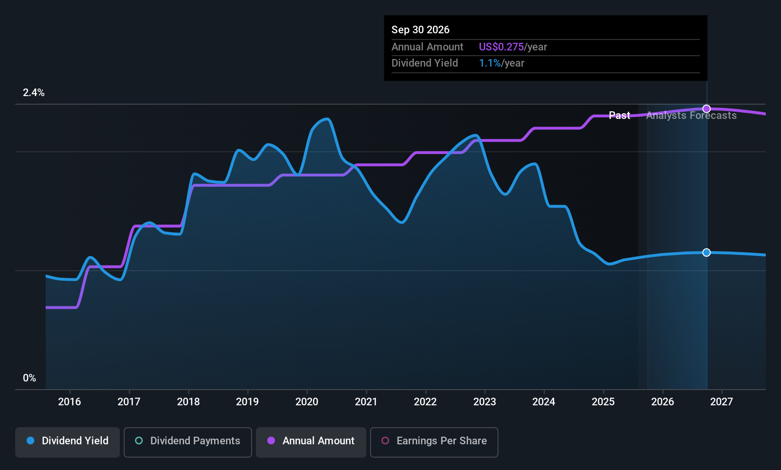Click the 2025 x-axis label
The width and height of the screenshot is (781, 470).
[603, 402]
